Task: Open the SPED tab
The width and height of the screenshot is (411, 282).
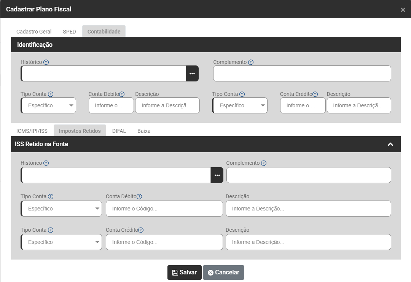Action: (x=69, y=32)
